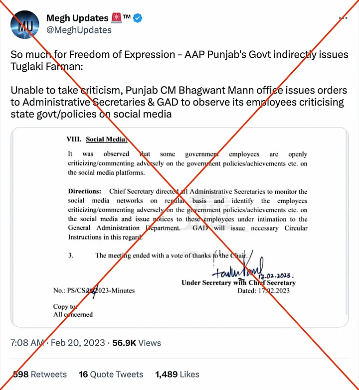Open the tweet's more options menu
The width and height of the screenshot is (359, 390).
pos(343,18)
